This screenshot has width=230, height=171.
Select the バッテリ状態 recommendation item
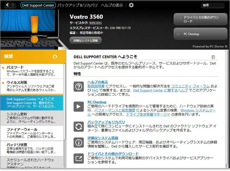[x=32, y=148]
